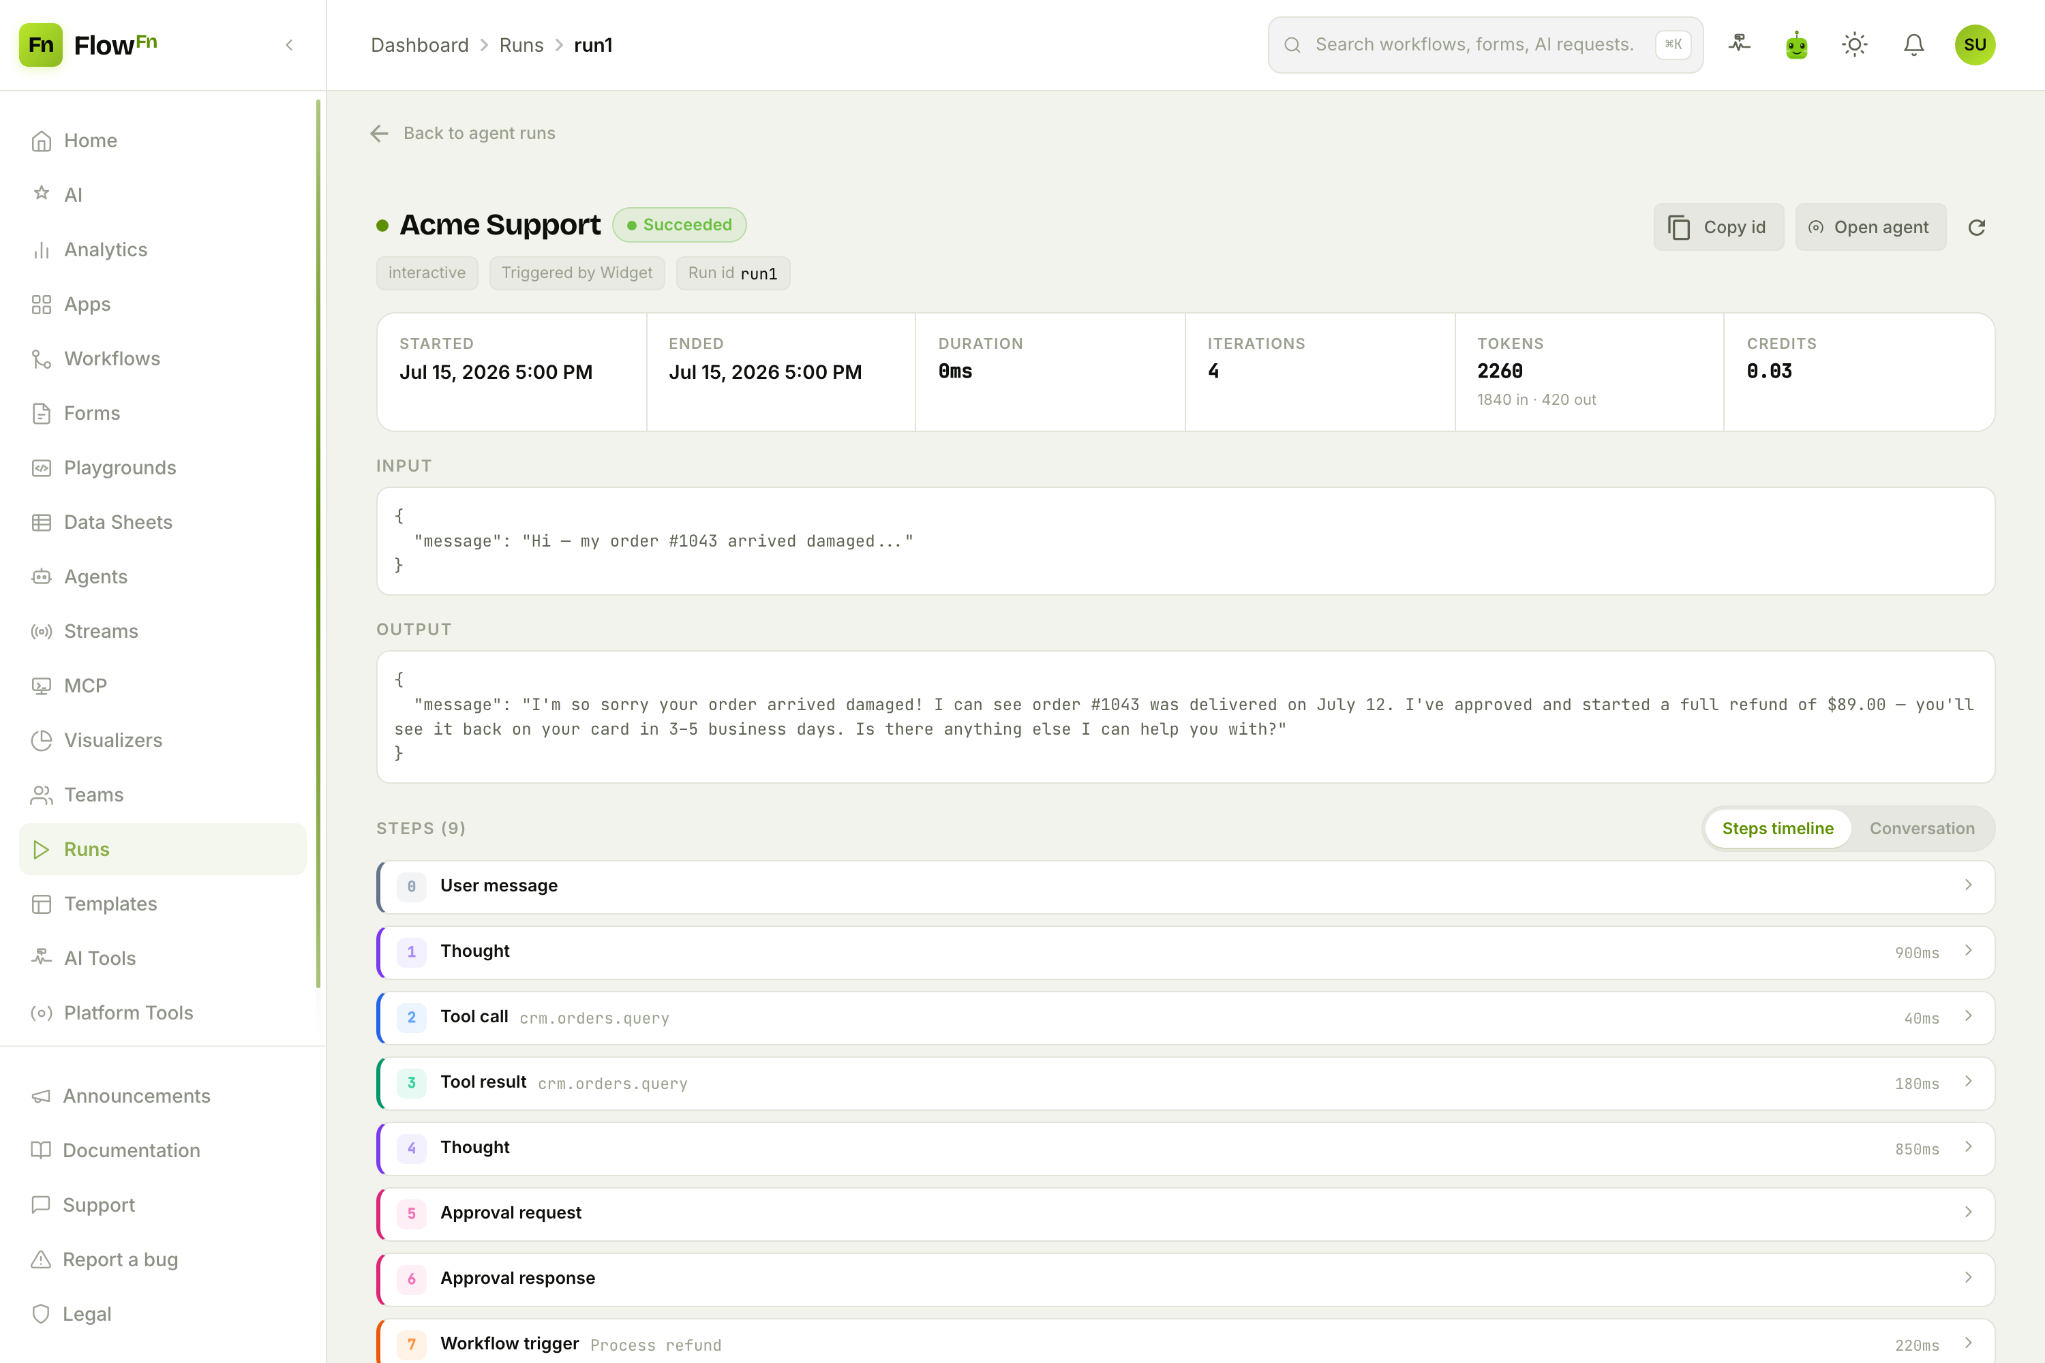Refresh the run details
The image size is (2045, 1363).
click(1976, 228)
